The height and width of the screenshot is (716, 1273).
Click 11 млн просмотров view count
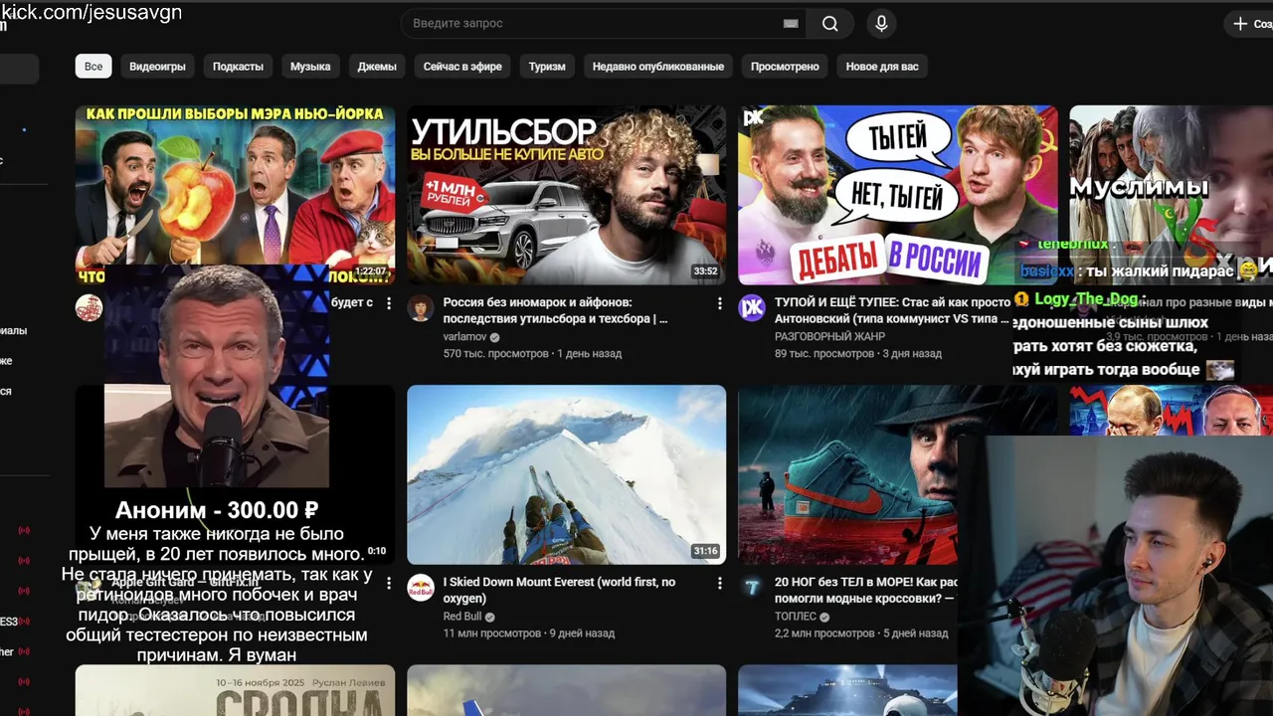(492, 632)
